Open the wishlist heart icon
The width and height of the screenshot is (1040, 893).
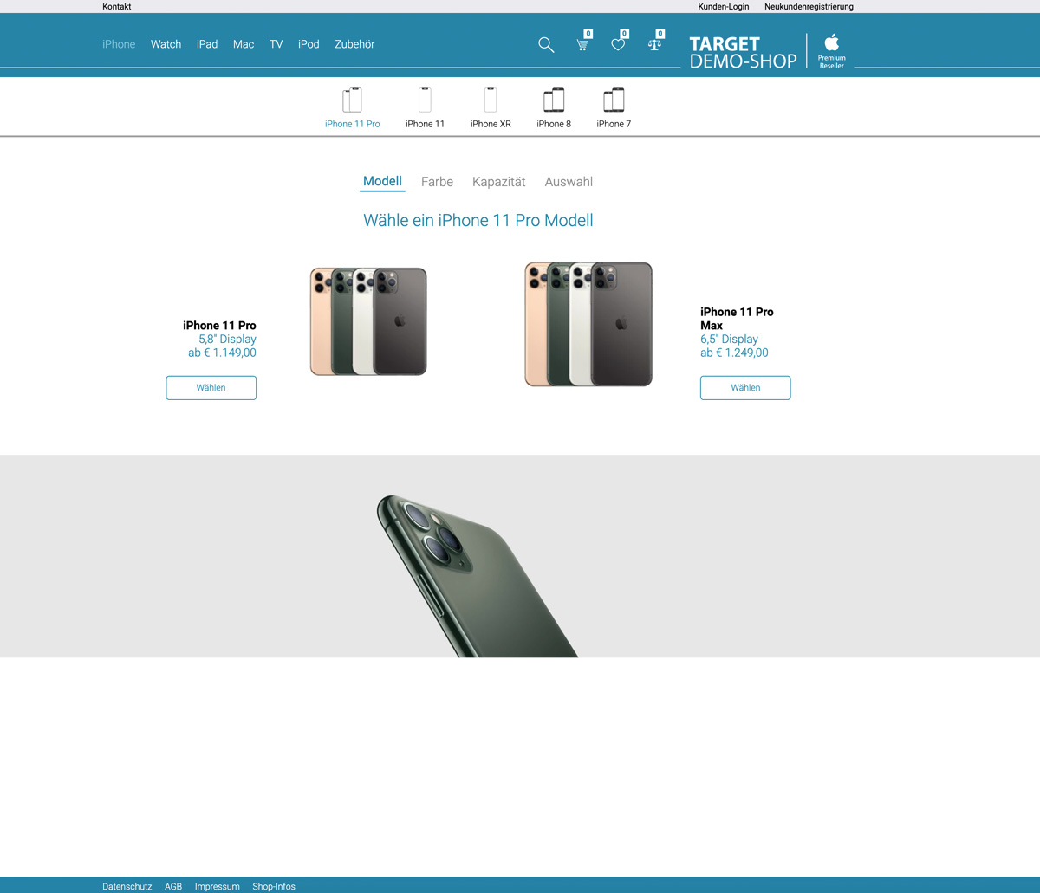point(618,44)
